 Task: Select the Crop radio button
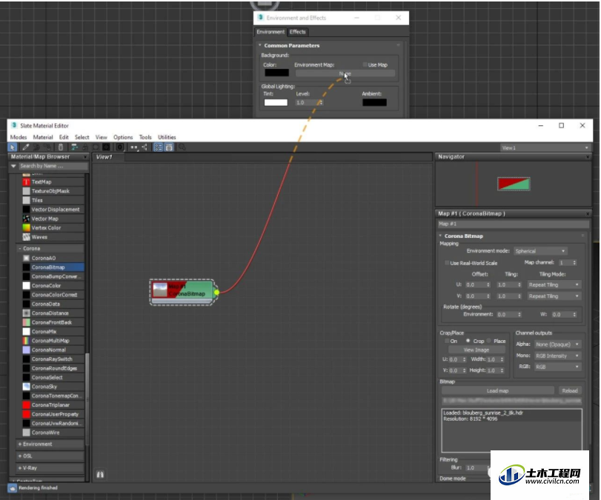[x=468, y=341]
